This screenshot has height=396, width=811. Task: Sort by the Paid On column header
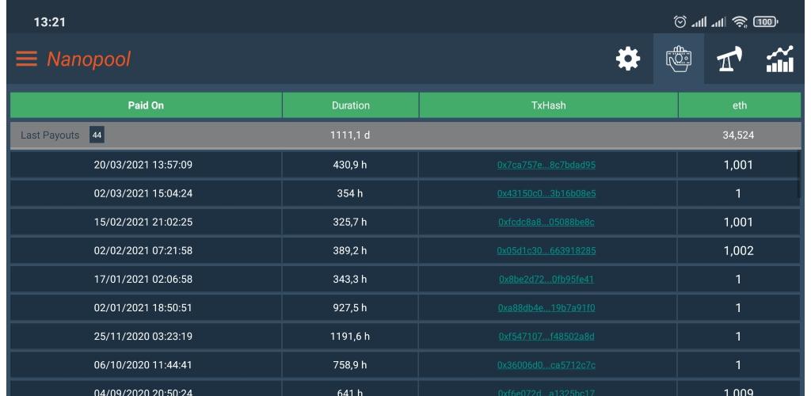[146, 105]
